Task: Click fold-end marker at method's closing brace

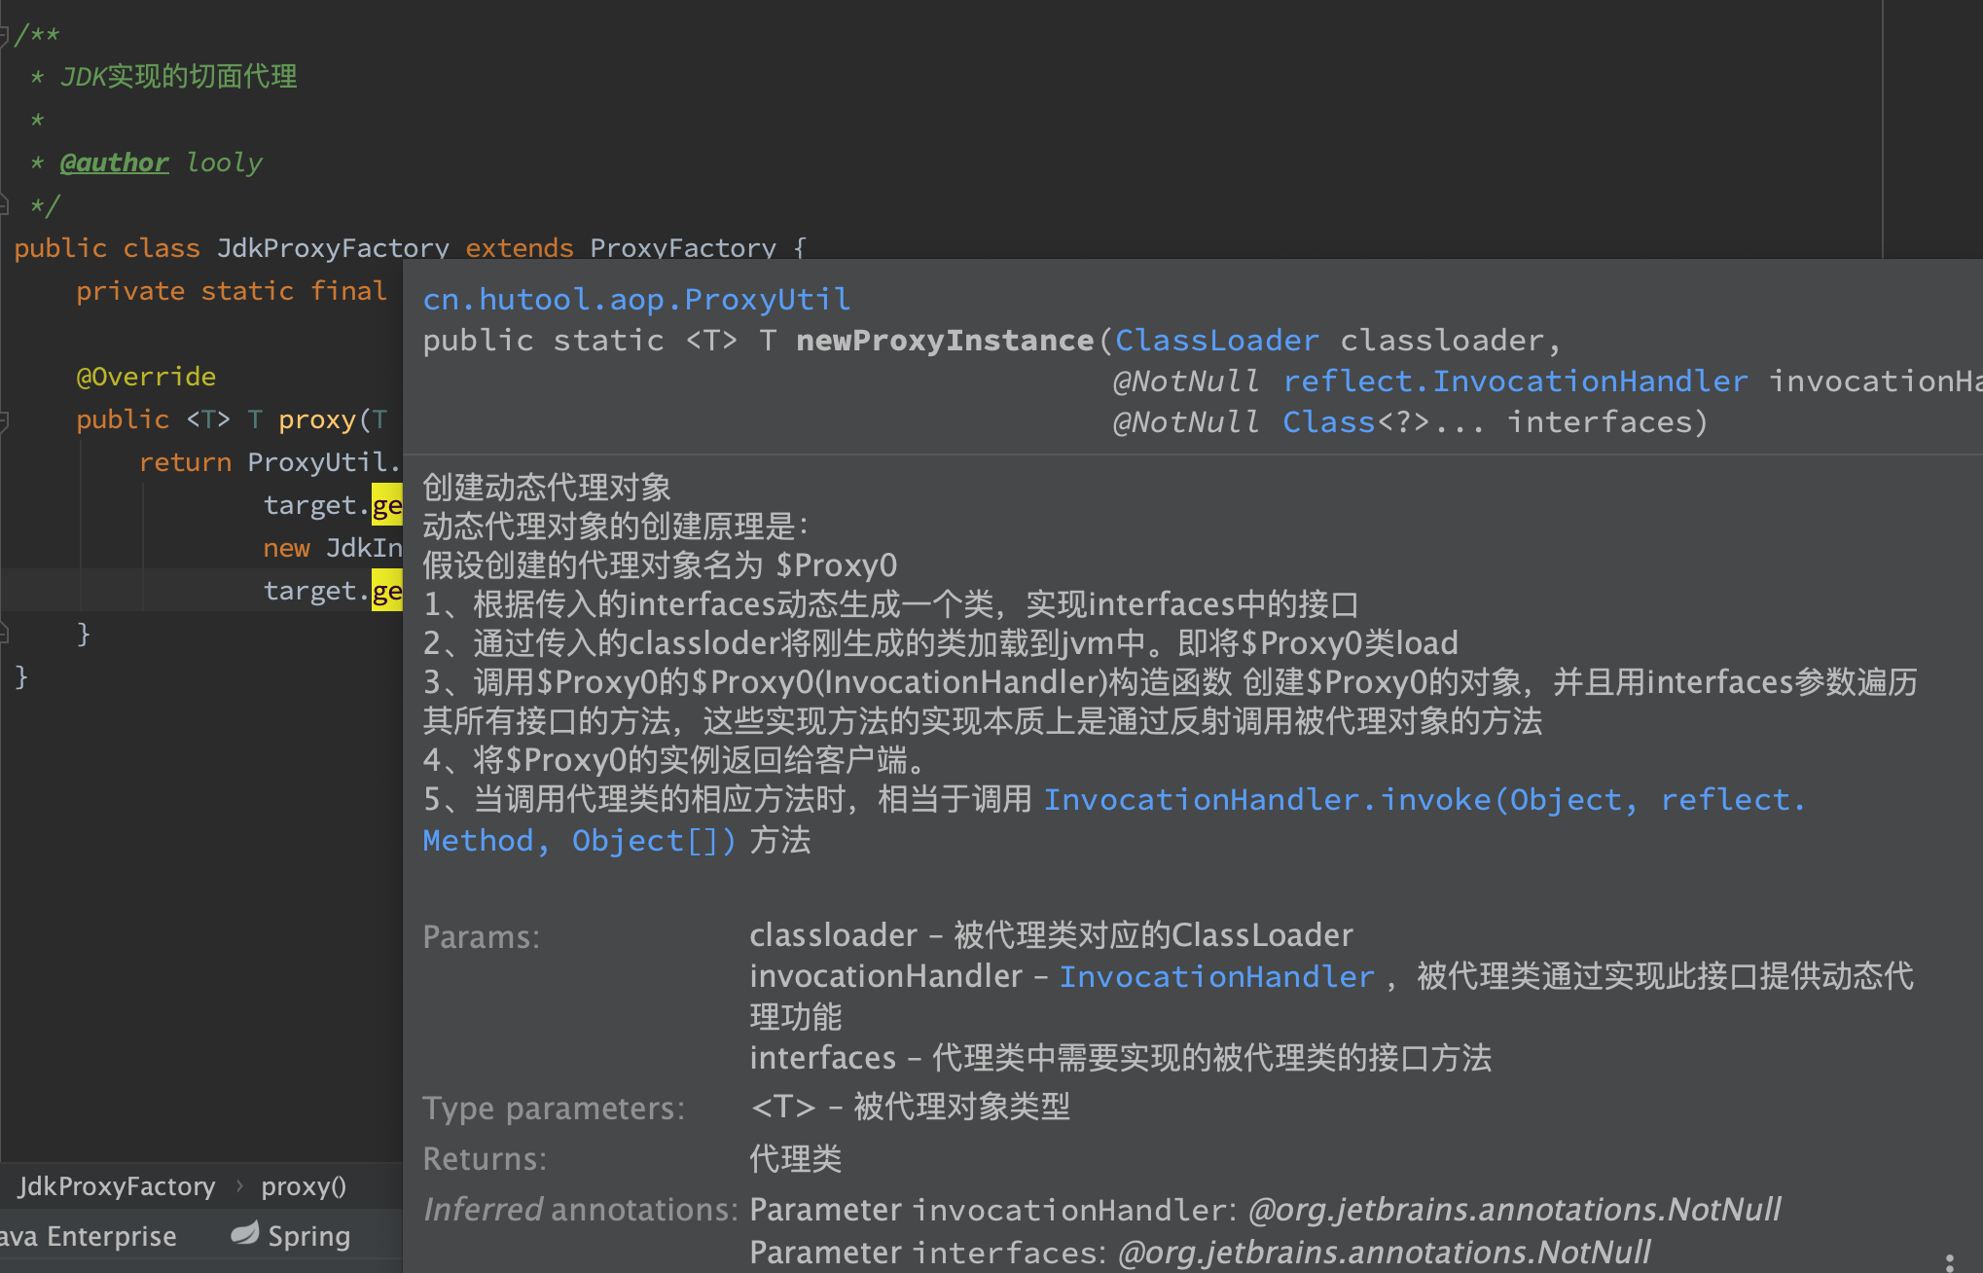Action: 5,634
